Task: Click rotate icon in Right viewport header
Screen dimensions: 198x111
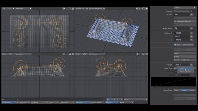Action: click(x=140, y=54)
